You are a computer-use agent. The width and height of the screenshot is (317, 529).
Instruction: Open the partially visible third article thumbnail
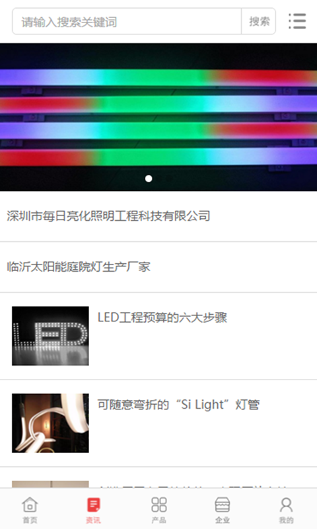(51, 485)
